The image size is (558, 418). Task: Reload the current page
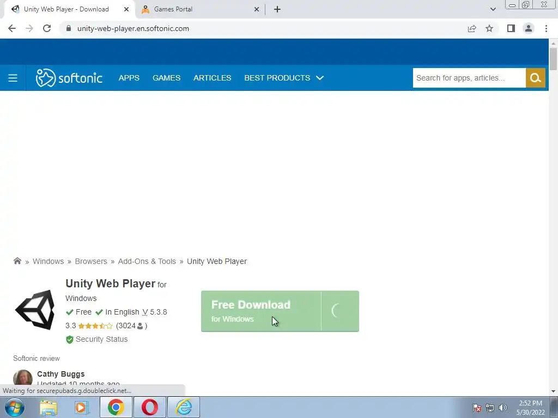pyautogui.click(x=47, y=28)
